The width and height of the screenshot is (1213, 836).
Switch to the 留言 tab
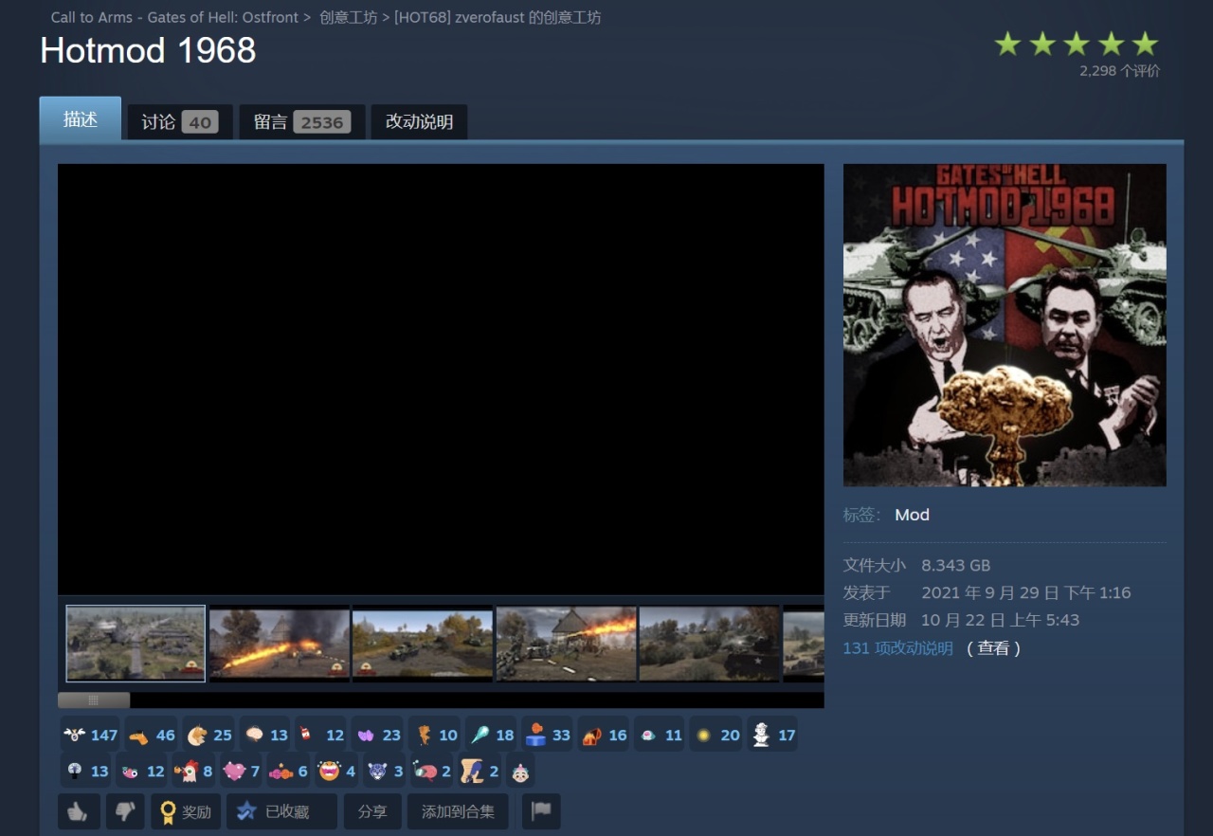coord(301,121)
